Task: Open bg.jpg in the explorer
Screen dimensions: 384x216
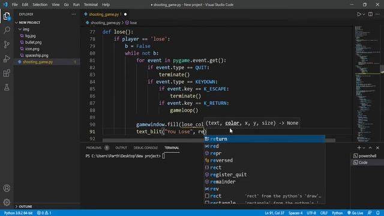Action: 31,36
